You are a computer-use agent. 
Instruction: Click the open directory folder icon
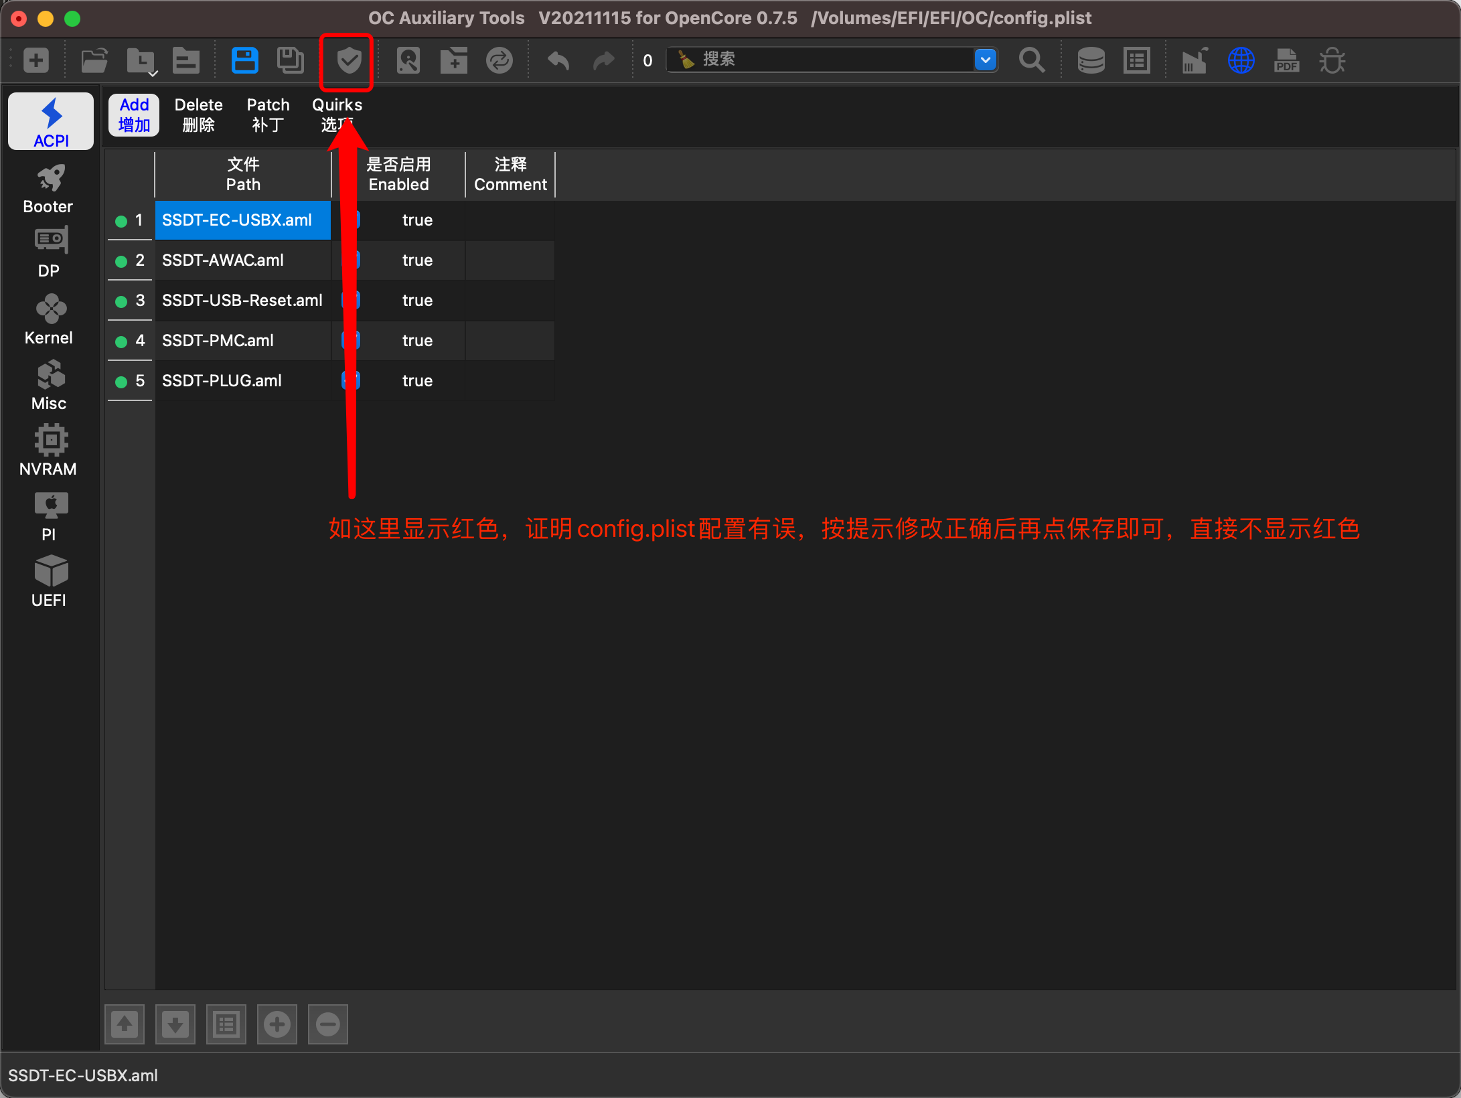(x=186, y=60)
